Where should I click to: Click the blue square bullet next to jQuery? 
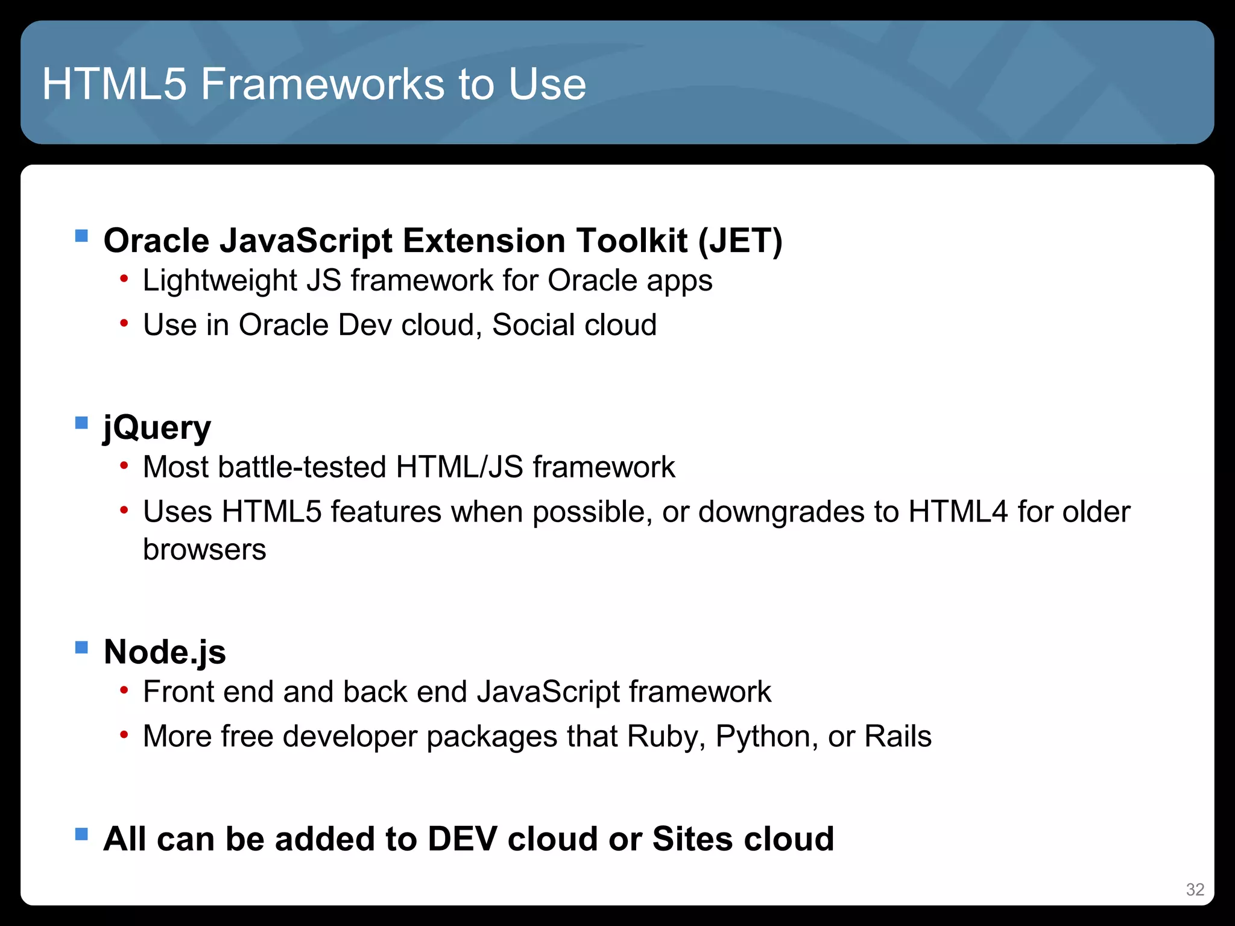click(81, 422)
